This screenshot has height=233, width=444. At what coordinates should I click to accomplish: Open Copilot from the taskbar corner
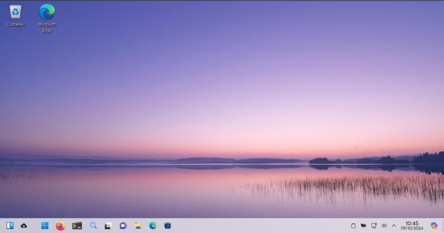click(434, 226)
